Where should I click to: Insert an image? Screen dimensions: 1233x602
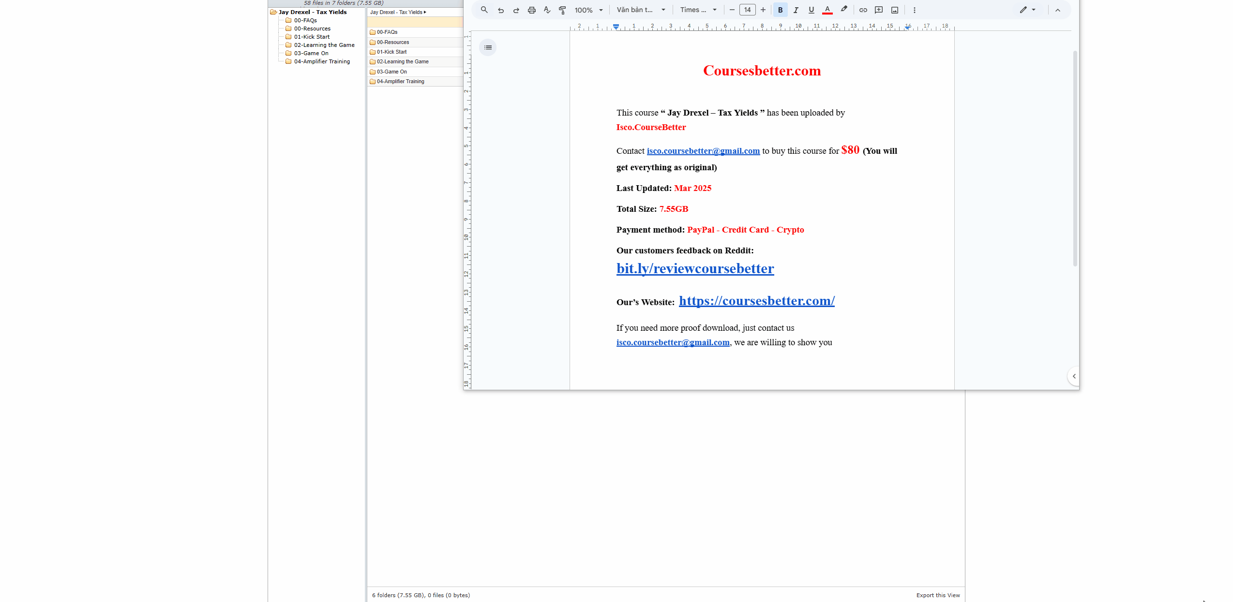click(895, 10)
